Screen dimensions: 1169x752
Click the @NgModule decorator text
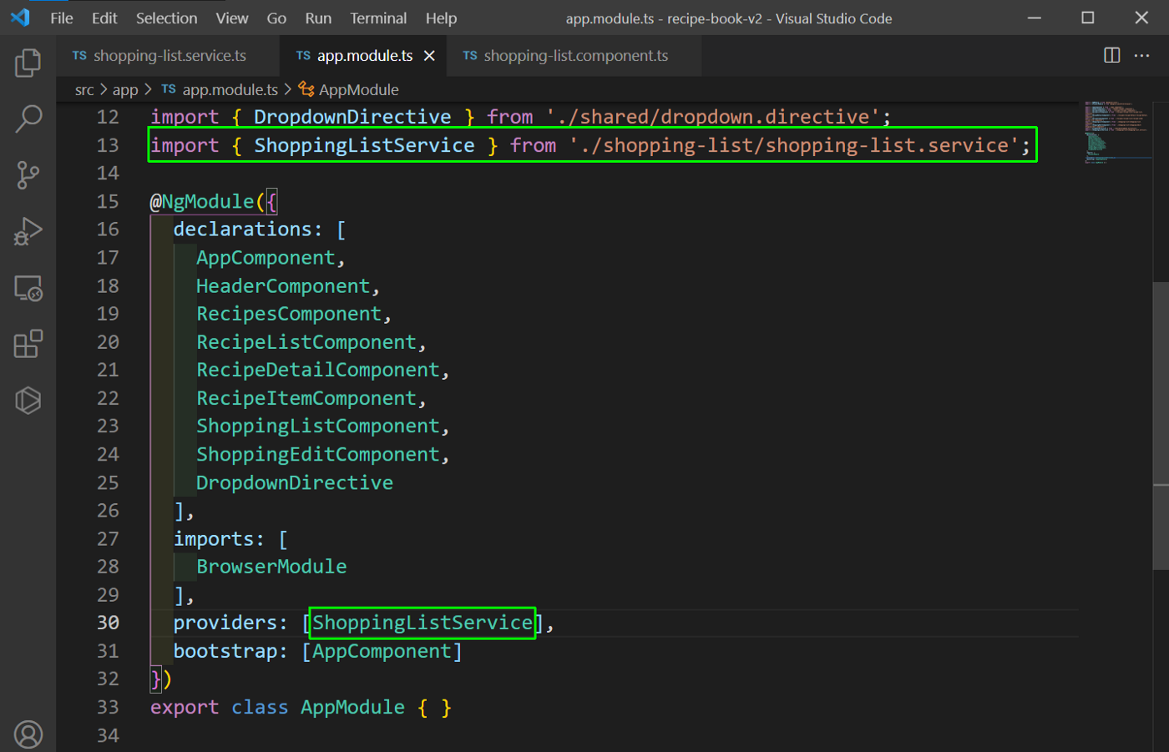click(x=202, y=201)
